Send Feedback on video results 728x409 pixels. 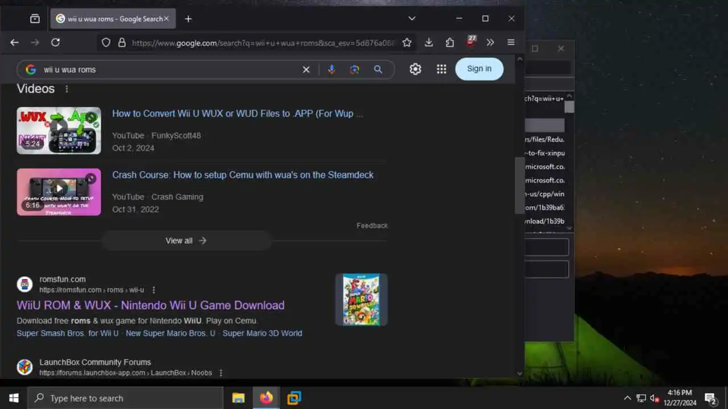[372, 226]
